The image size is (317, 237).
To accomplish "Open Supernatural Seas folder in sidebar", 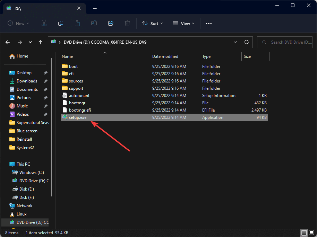I will click(29, 123).
